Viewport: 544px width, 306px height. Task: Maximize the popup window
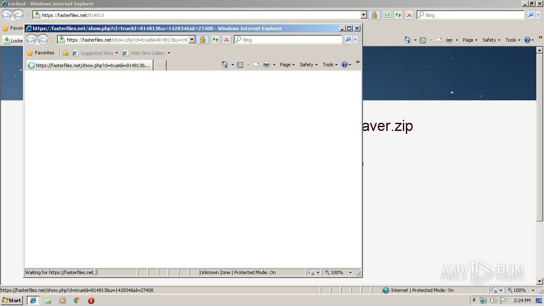click(349, 28)
